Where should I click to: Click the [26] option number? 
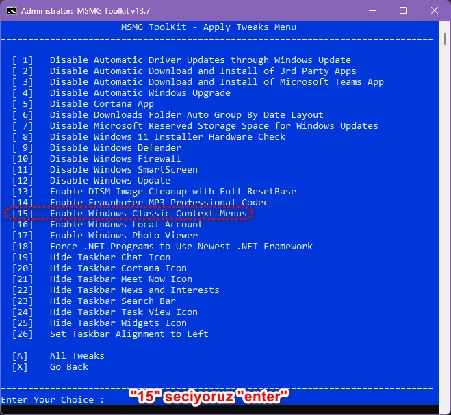[x=23, y=334]
